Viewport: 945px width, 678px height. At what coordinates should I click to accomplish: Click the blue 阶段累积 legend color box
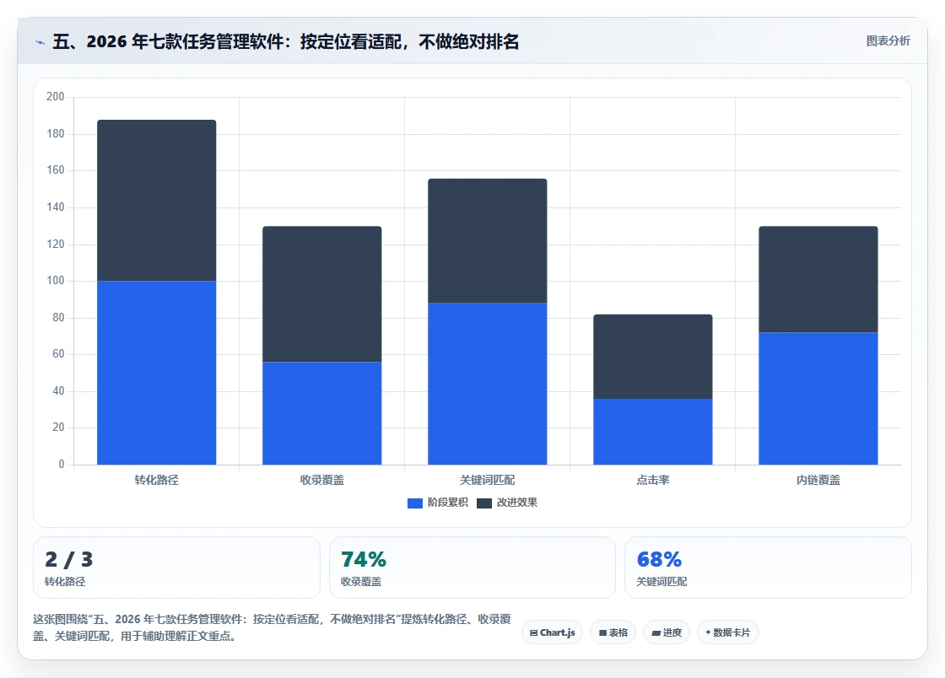click(x=414, y=503)
